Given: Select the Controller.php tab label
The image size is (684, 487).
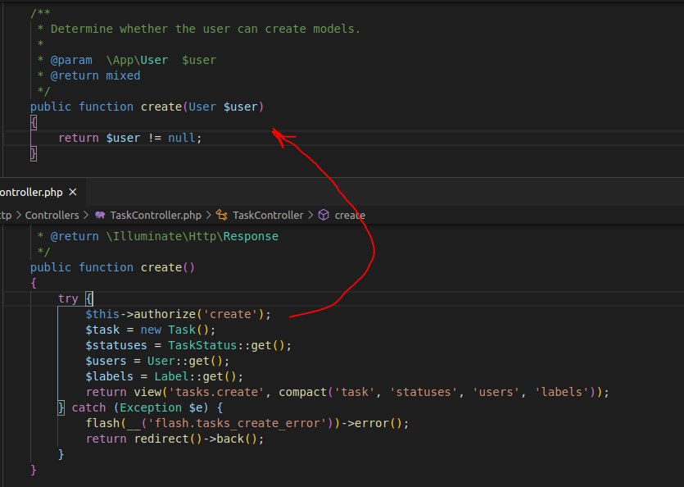Looking at the screenshot, I should [31, 192].
